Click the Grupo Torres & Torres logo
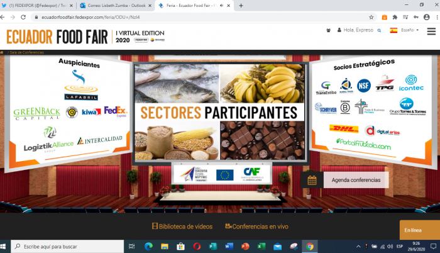The image size is (440, 253). pyautogui.click(x=407, y=106)
